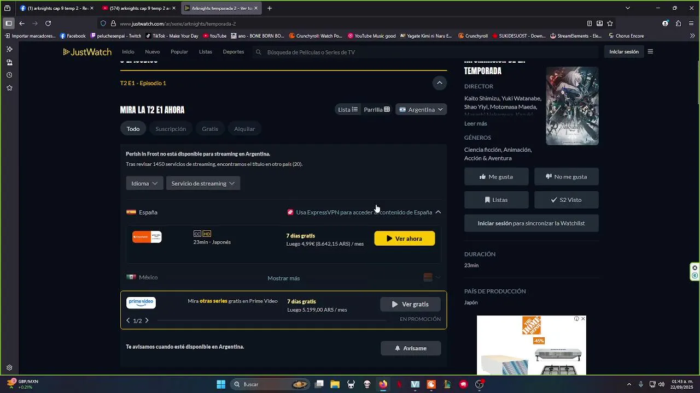Open a new browser tab
Image resolution: width=700 pixels, height=393 pixels.
click(x=270, y=8)
